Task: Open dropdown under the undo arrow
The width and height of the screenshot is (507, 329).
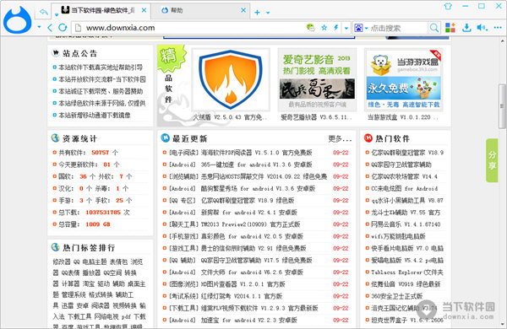Action: (x=57, y=14)
